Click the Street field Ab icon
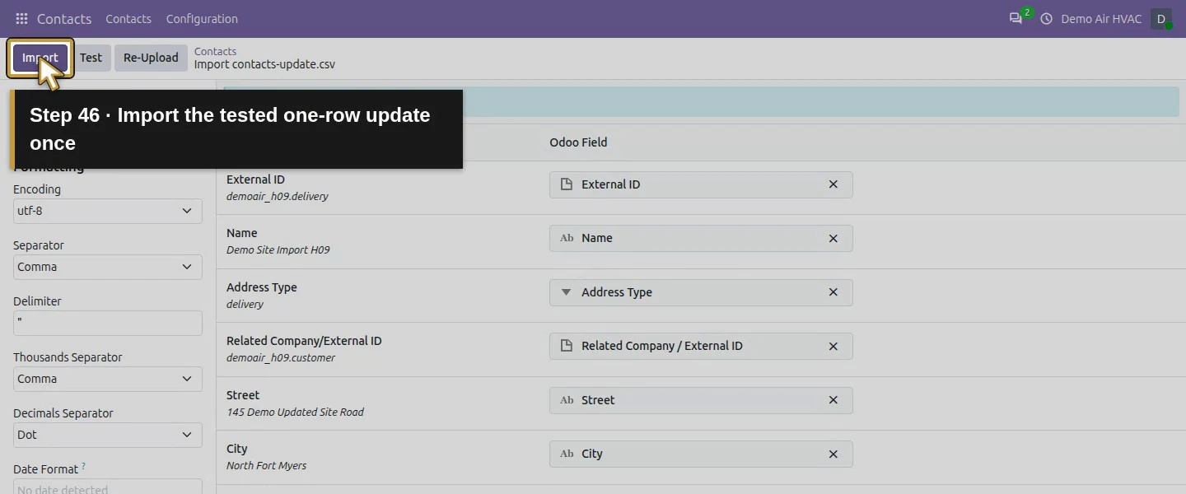Image resolution: width=1186 pixels, height=494 pixels. (567, 400)
